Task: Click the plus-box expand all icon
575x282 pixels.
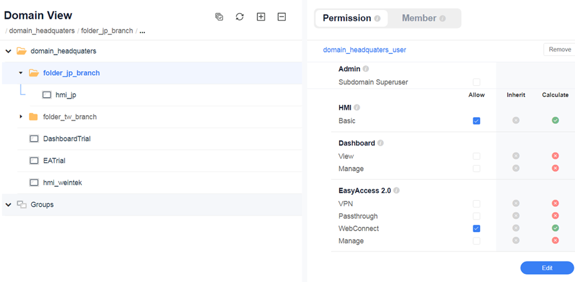Action: click(261, 17)
